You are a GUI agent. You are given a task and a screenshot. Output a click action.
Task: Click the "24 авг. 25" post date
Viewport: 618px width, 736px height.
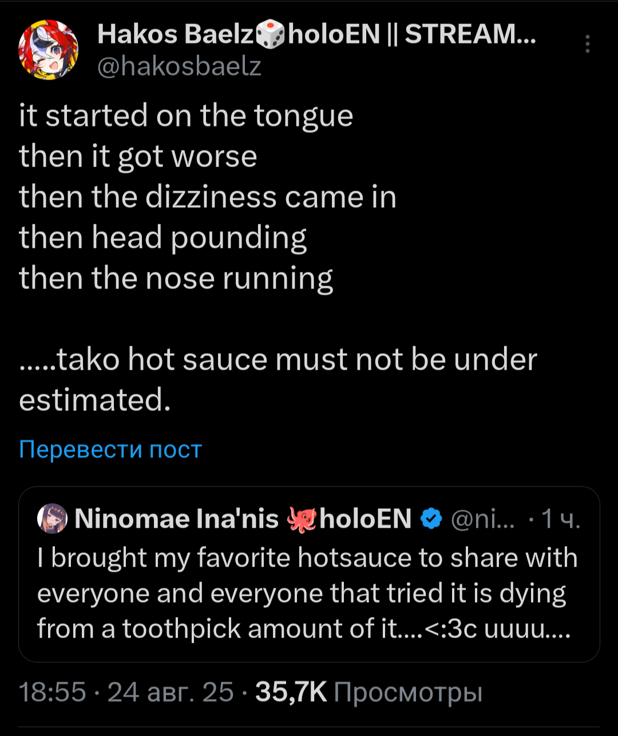(x=171, y=693)
